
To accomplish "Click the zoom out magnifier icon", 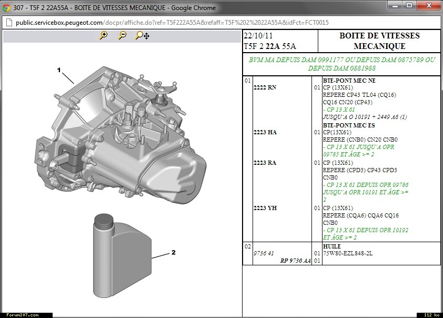I will point(122,36).
